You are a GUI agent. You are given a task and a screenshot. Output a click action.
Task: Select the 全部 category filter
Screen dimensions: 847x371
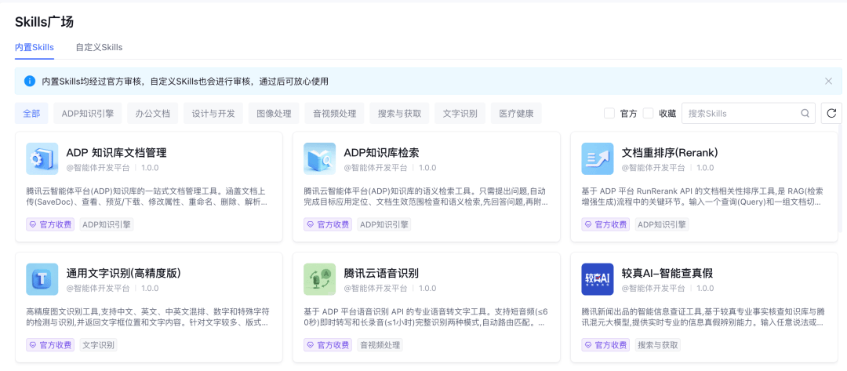coord(31,114)
